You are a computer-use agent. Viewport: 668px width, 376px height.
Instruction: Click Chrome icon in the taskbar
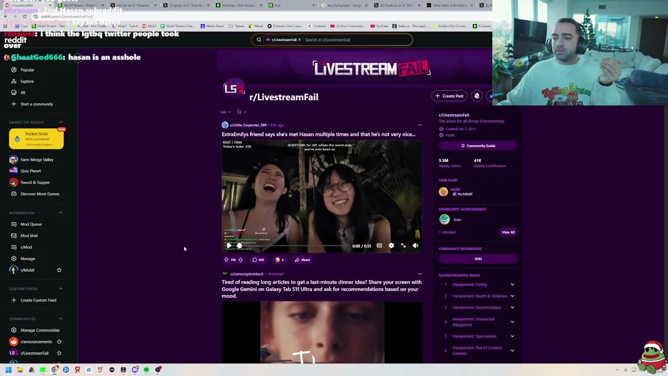tap(54, 370)
